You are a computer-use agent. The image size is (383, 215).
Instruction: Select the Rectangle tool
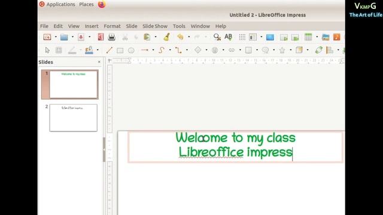[x=120, y=50]
